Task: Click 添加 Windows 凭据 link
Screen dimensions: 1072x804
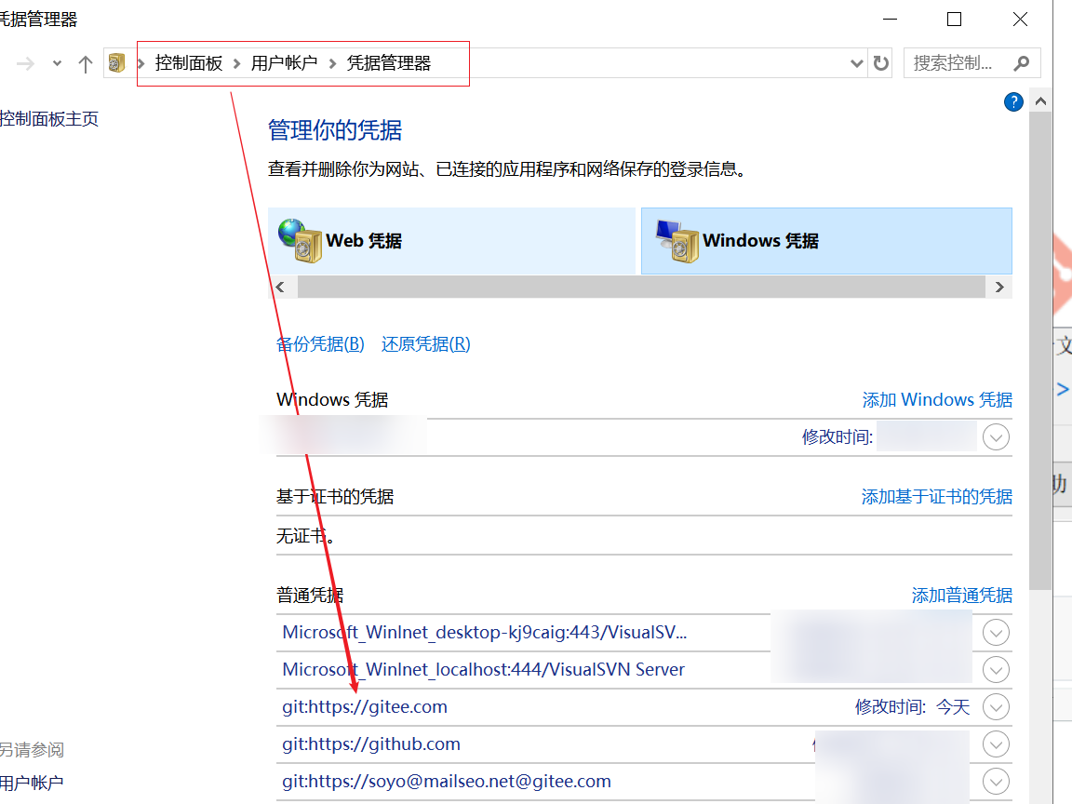Action: [937, 399]
